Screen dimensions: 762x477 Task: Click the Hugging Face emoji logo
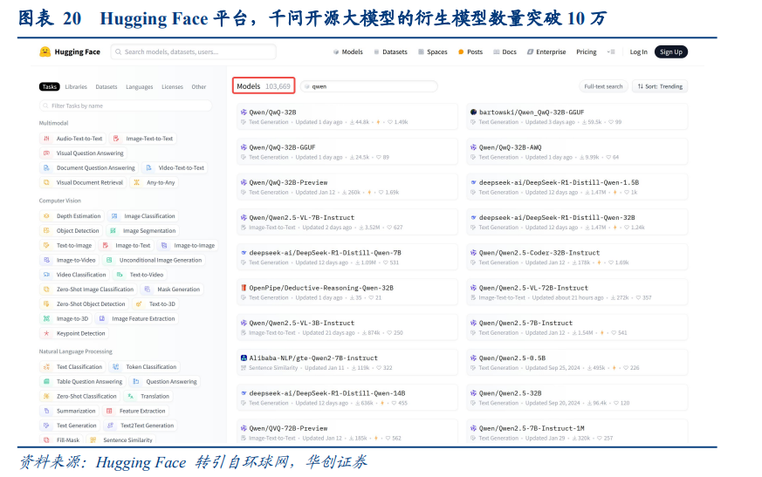(45, 51)
